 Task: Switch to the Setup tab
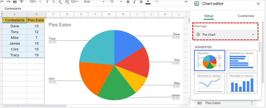(x=209, y=16)
